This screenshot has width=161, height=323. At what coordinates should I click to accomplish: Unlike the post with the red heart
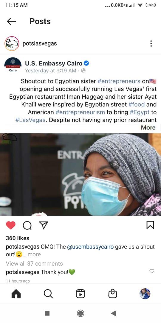11,225
